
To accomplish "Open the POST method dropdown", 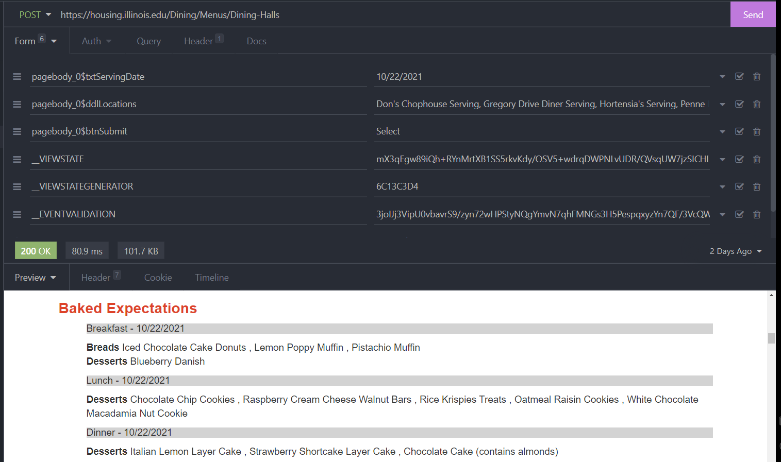I will coord(35,14).
